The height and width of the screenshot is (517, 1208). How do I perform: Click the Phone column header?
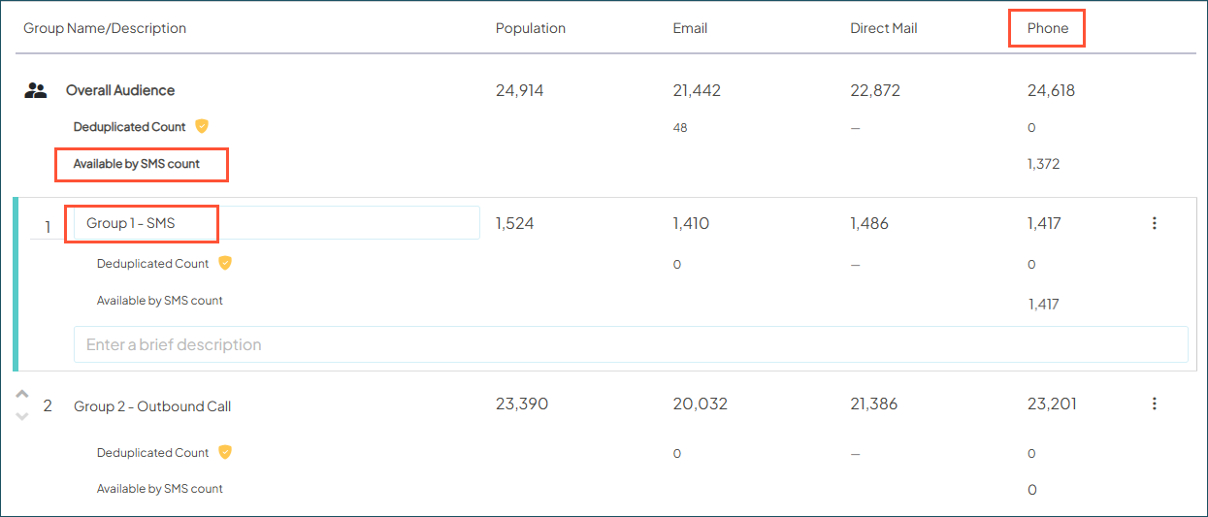(x=1047, y=28)
